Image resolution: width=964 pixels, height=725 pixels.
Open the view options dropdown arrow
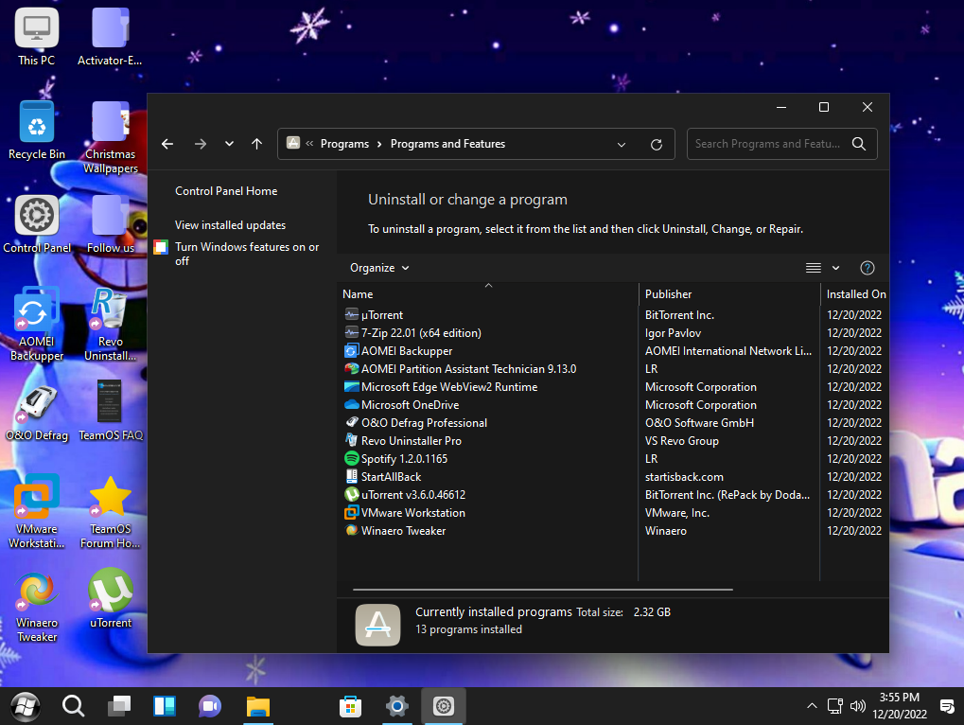835,268
